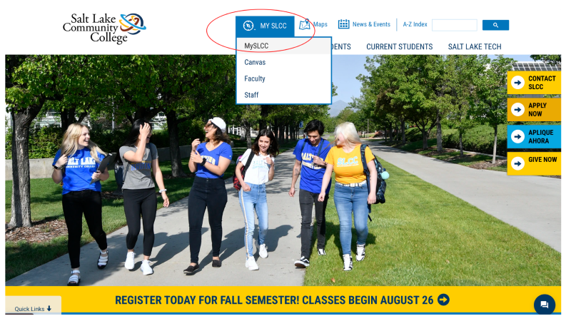This screenshot has width=571, height=321.
Task: Click the arrow icon on Aplique Ahora
Action: 517,136
